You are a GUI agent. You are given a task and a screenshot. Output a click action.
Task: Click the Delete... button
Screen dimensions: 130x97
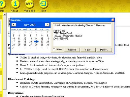(104, 50)
